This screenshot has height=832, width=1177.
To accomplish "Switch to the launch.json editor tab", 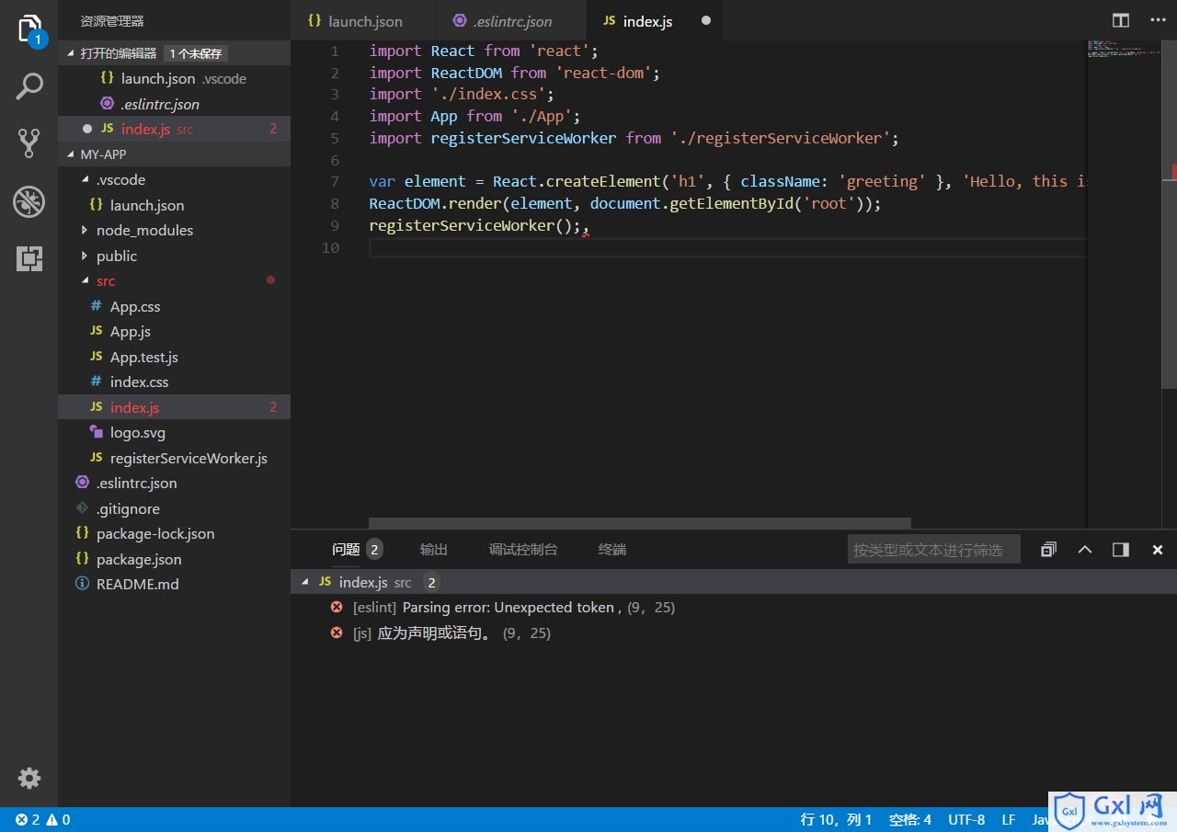I will tap(364, 20).
